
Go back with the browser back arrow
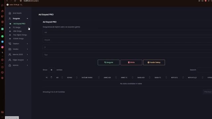coord(7,1)
